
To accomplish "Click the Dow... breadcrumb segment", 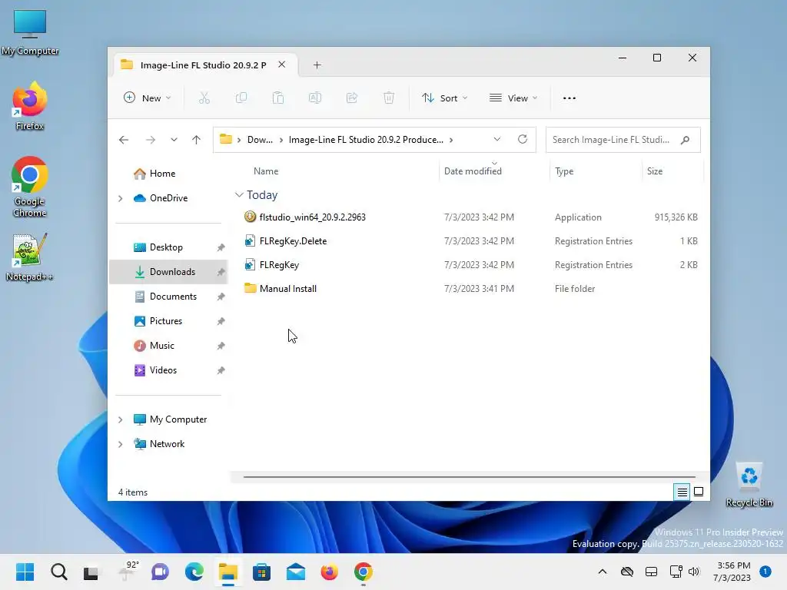I will pyautogui.click(x=260, y=140).
